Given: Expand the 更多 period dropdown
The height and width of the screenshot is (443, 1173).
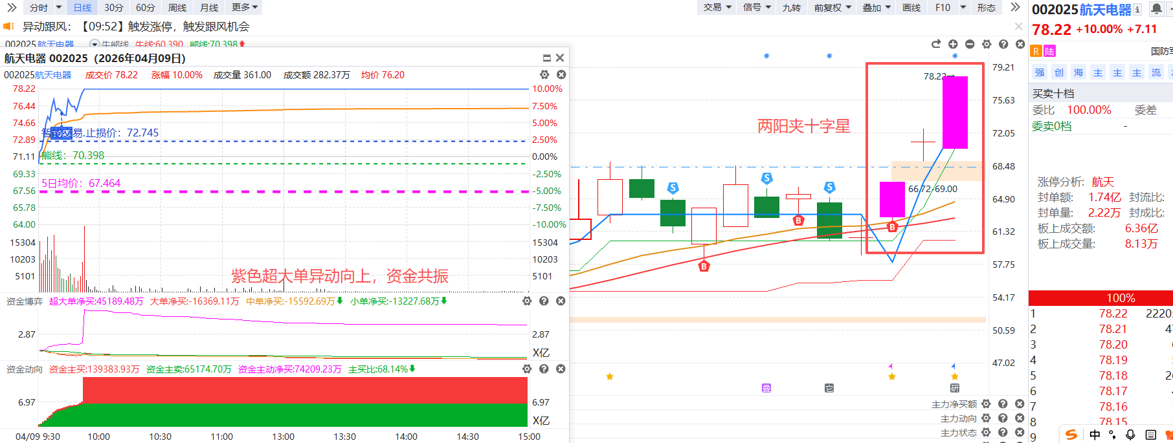Looking at the screenshot, I should pyautogui.click(x=245, y=7).
